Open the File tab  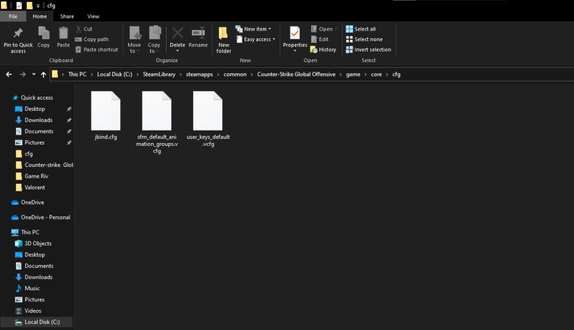[x=13, y=16]
